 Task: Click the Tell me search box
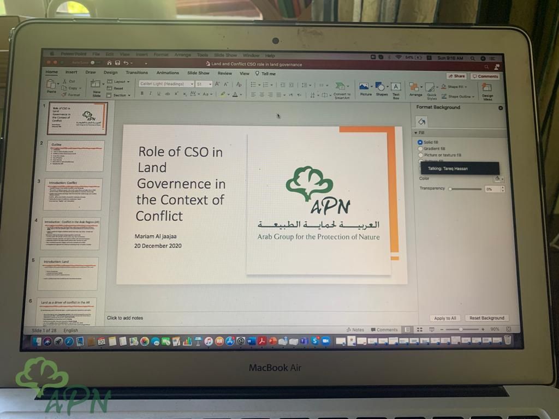coord(265,74)
